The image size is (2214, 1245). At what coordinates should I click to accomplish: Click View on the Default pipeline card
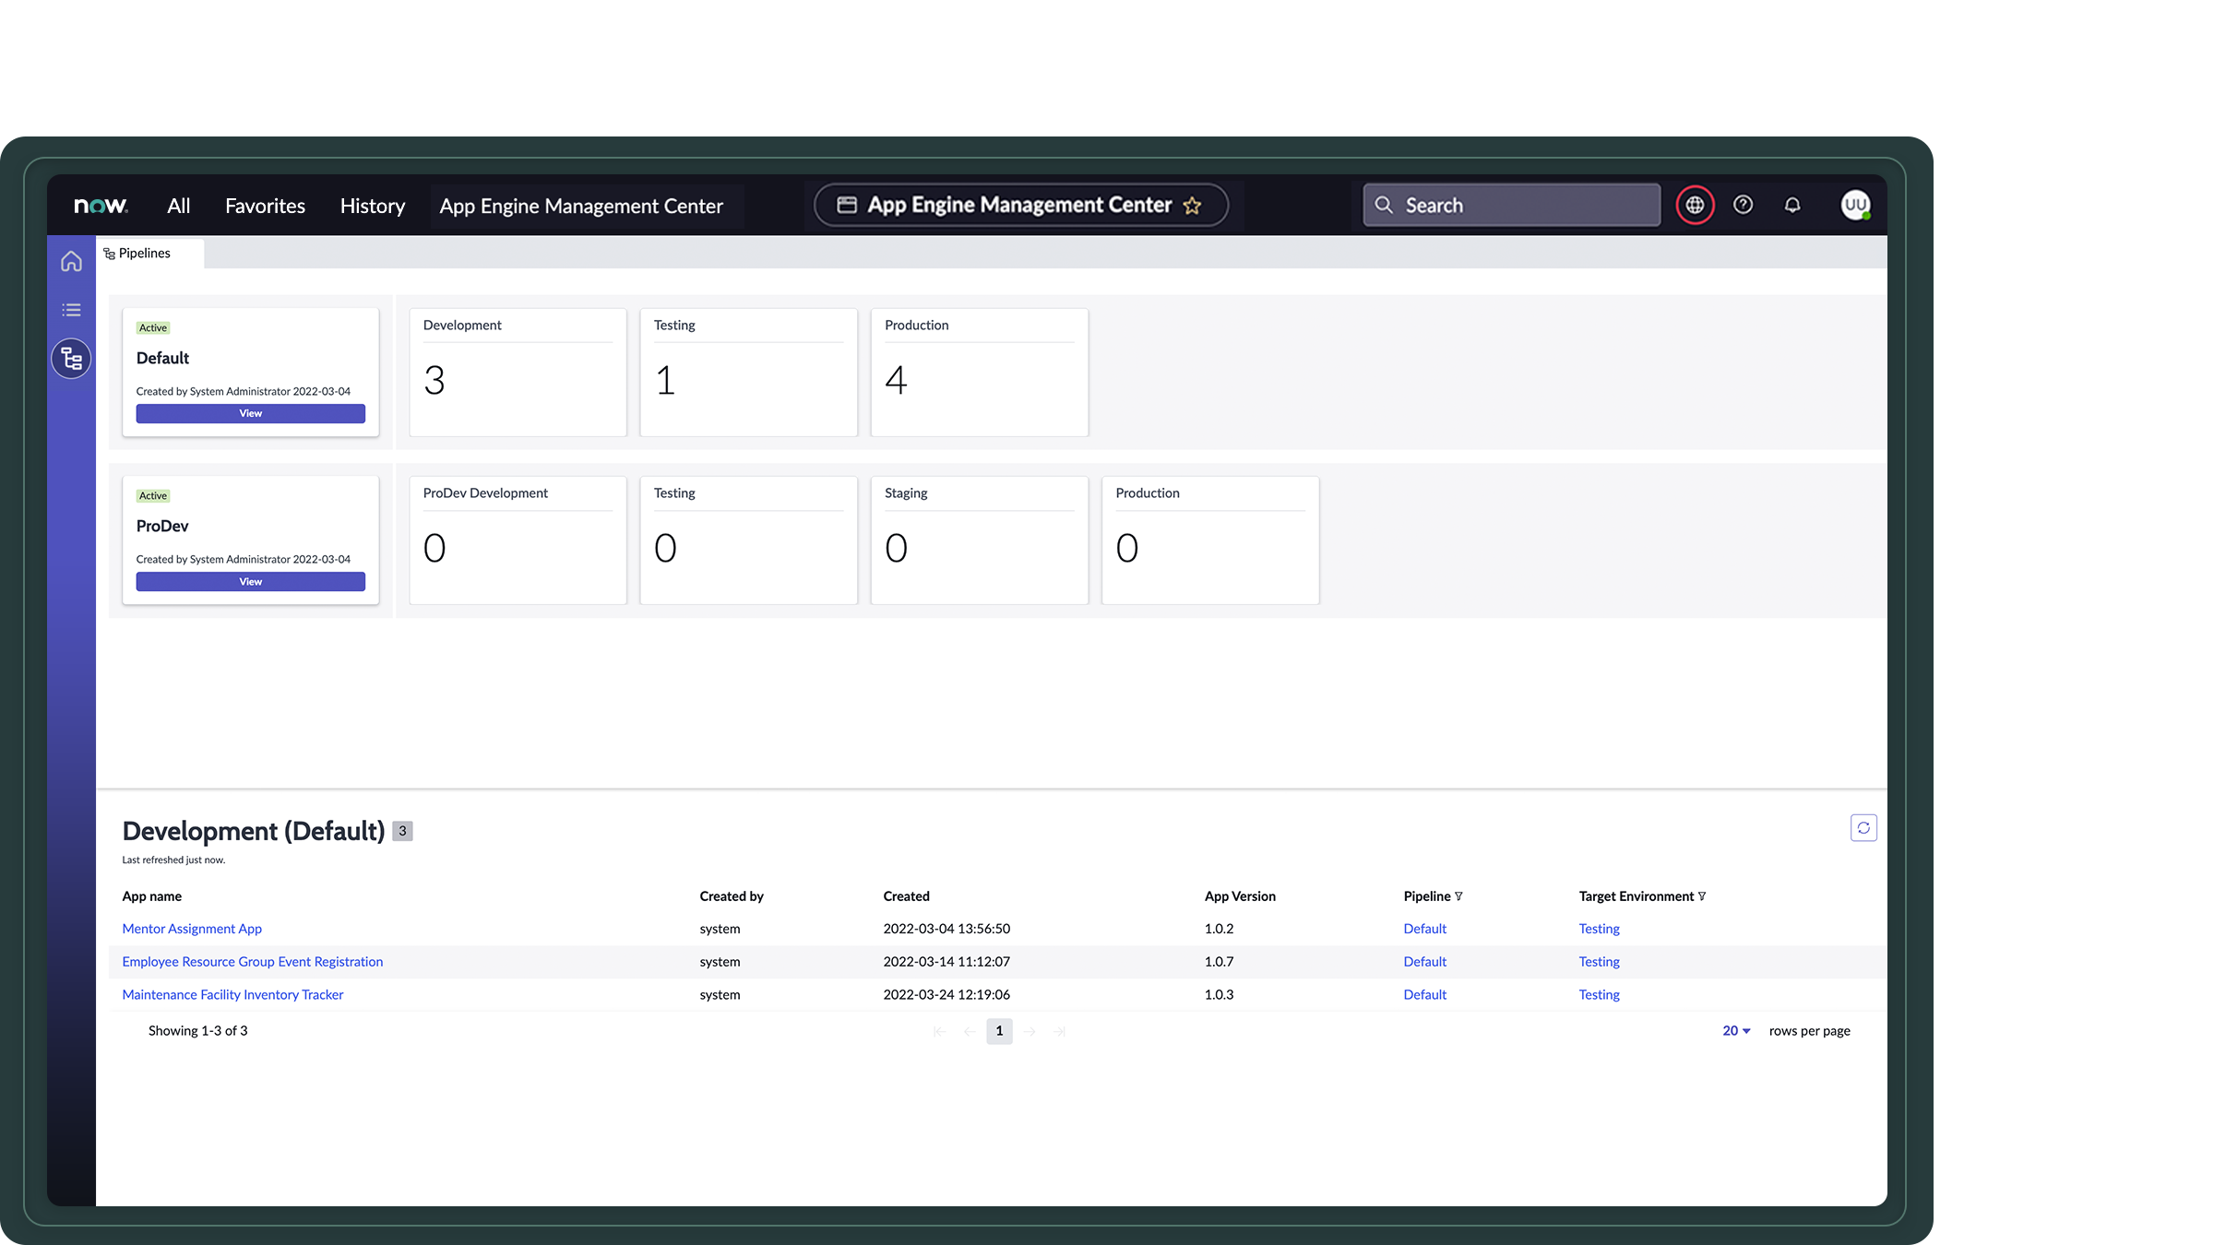coord(250,413)
